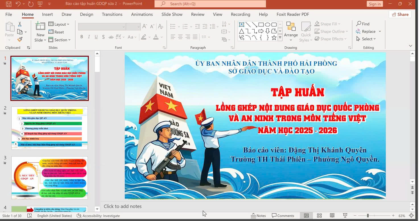Expand the shapes gallery More button
Image resolution: width=419 pixels, height=221 pixels.
[280, 38]
